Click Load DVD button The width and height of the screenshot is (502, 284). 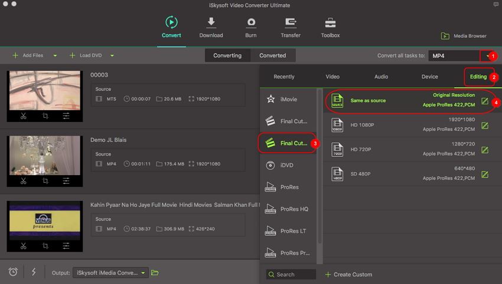tap(86, 55)
